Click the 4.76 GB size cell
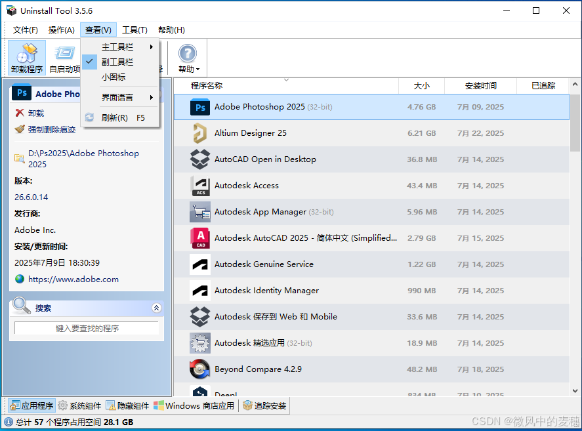 421,107
